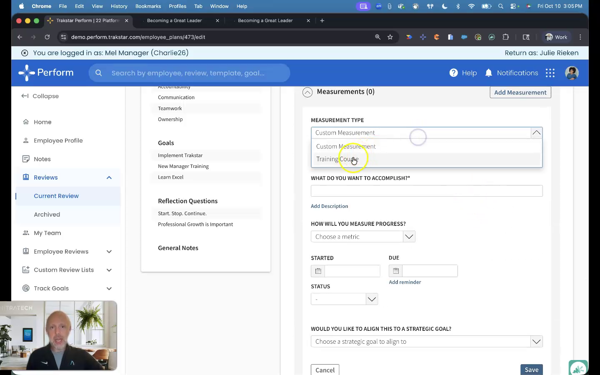Bookmark this page with the star icon
The height and width of the screenshot is (375, 600).
390,37
